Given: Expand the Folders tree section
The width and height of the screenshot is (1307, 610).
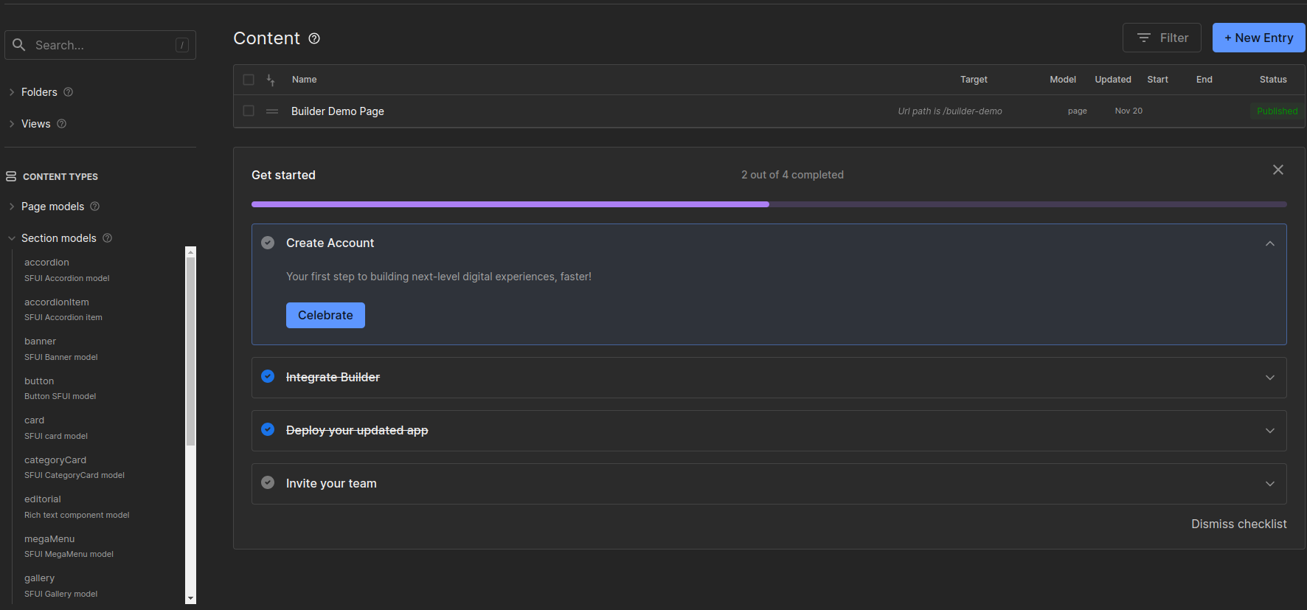Looking at the screenshot, I should [12, 92].
